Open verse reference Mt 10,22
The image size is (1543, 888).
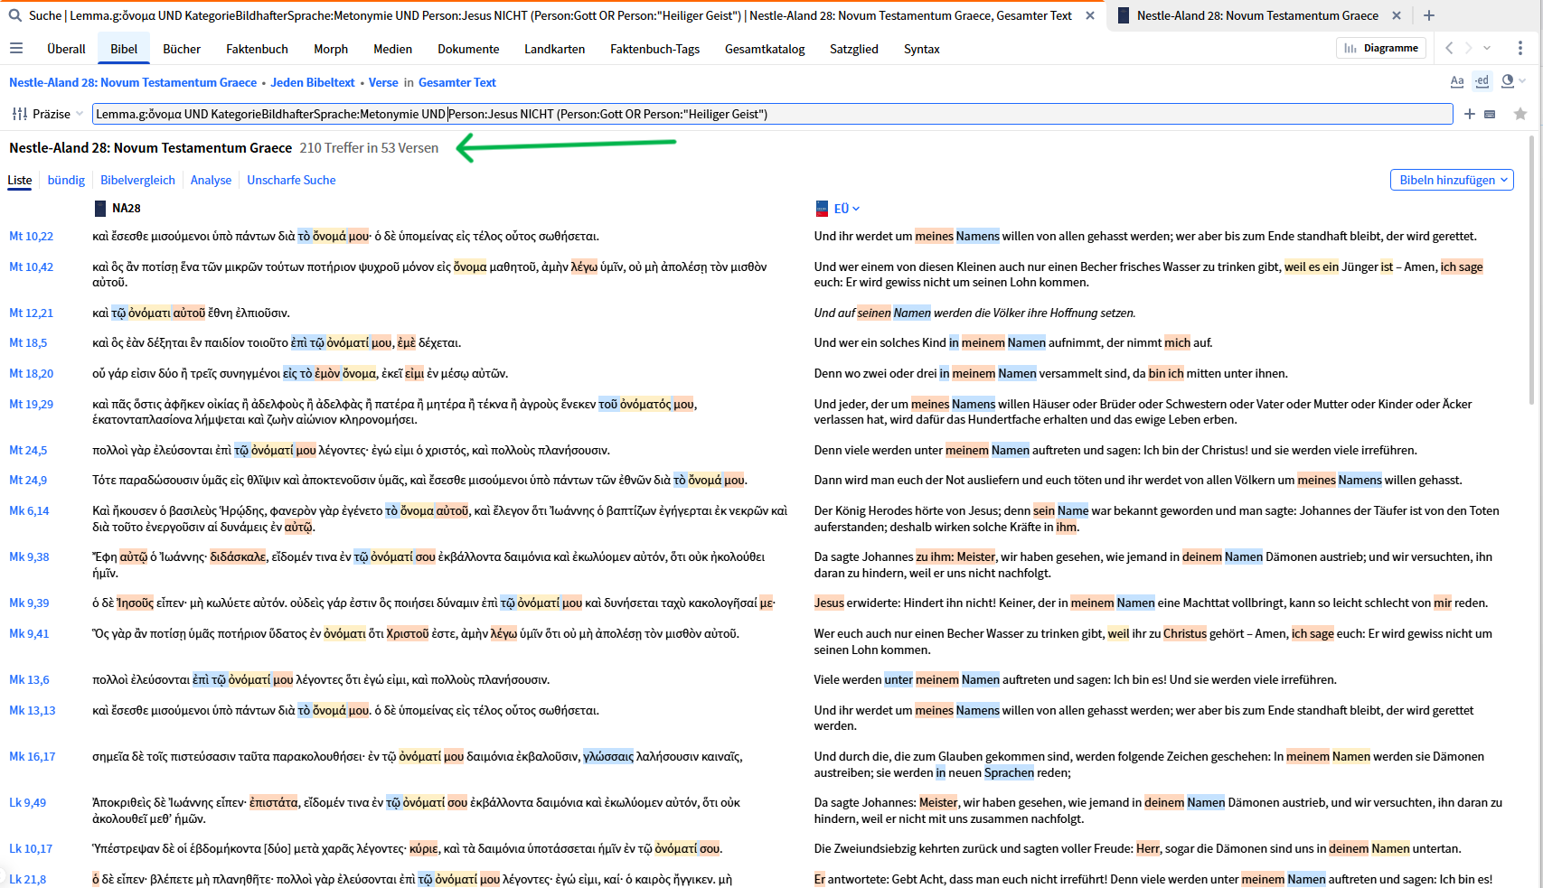tap(32, 236)
